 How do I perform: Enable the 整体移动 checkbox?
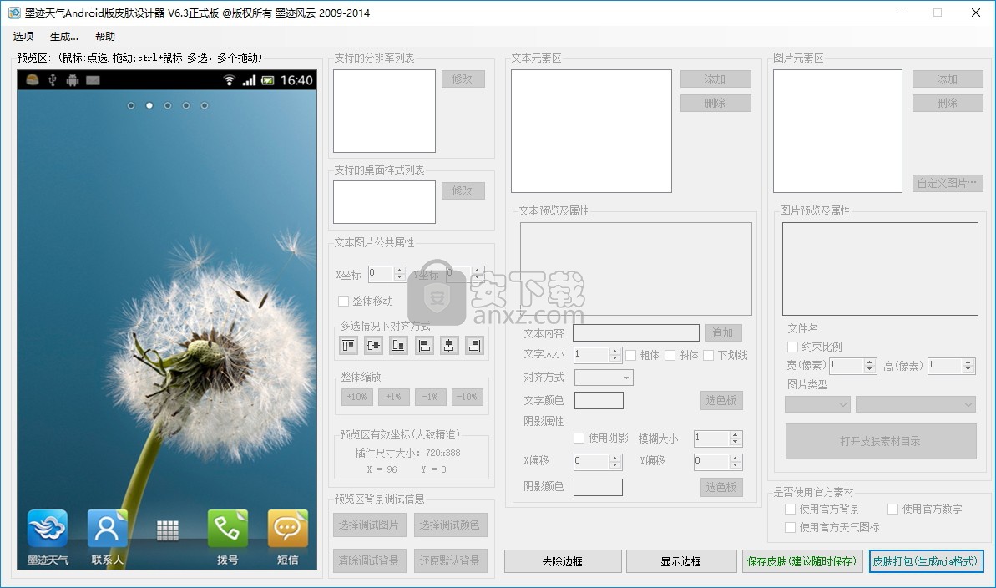click(343, 301)
